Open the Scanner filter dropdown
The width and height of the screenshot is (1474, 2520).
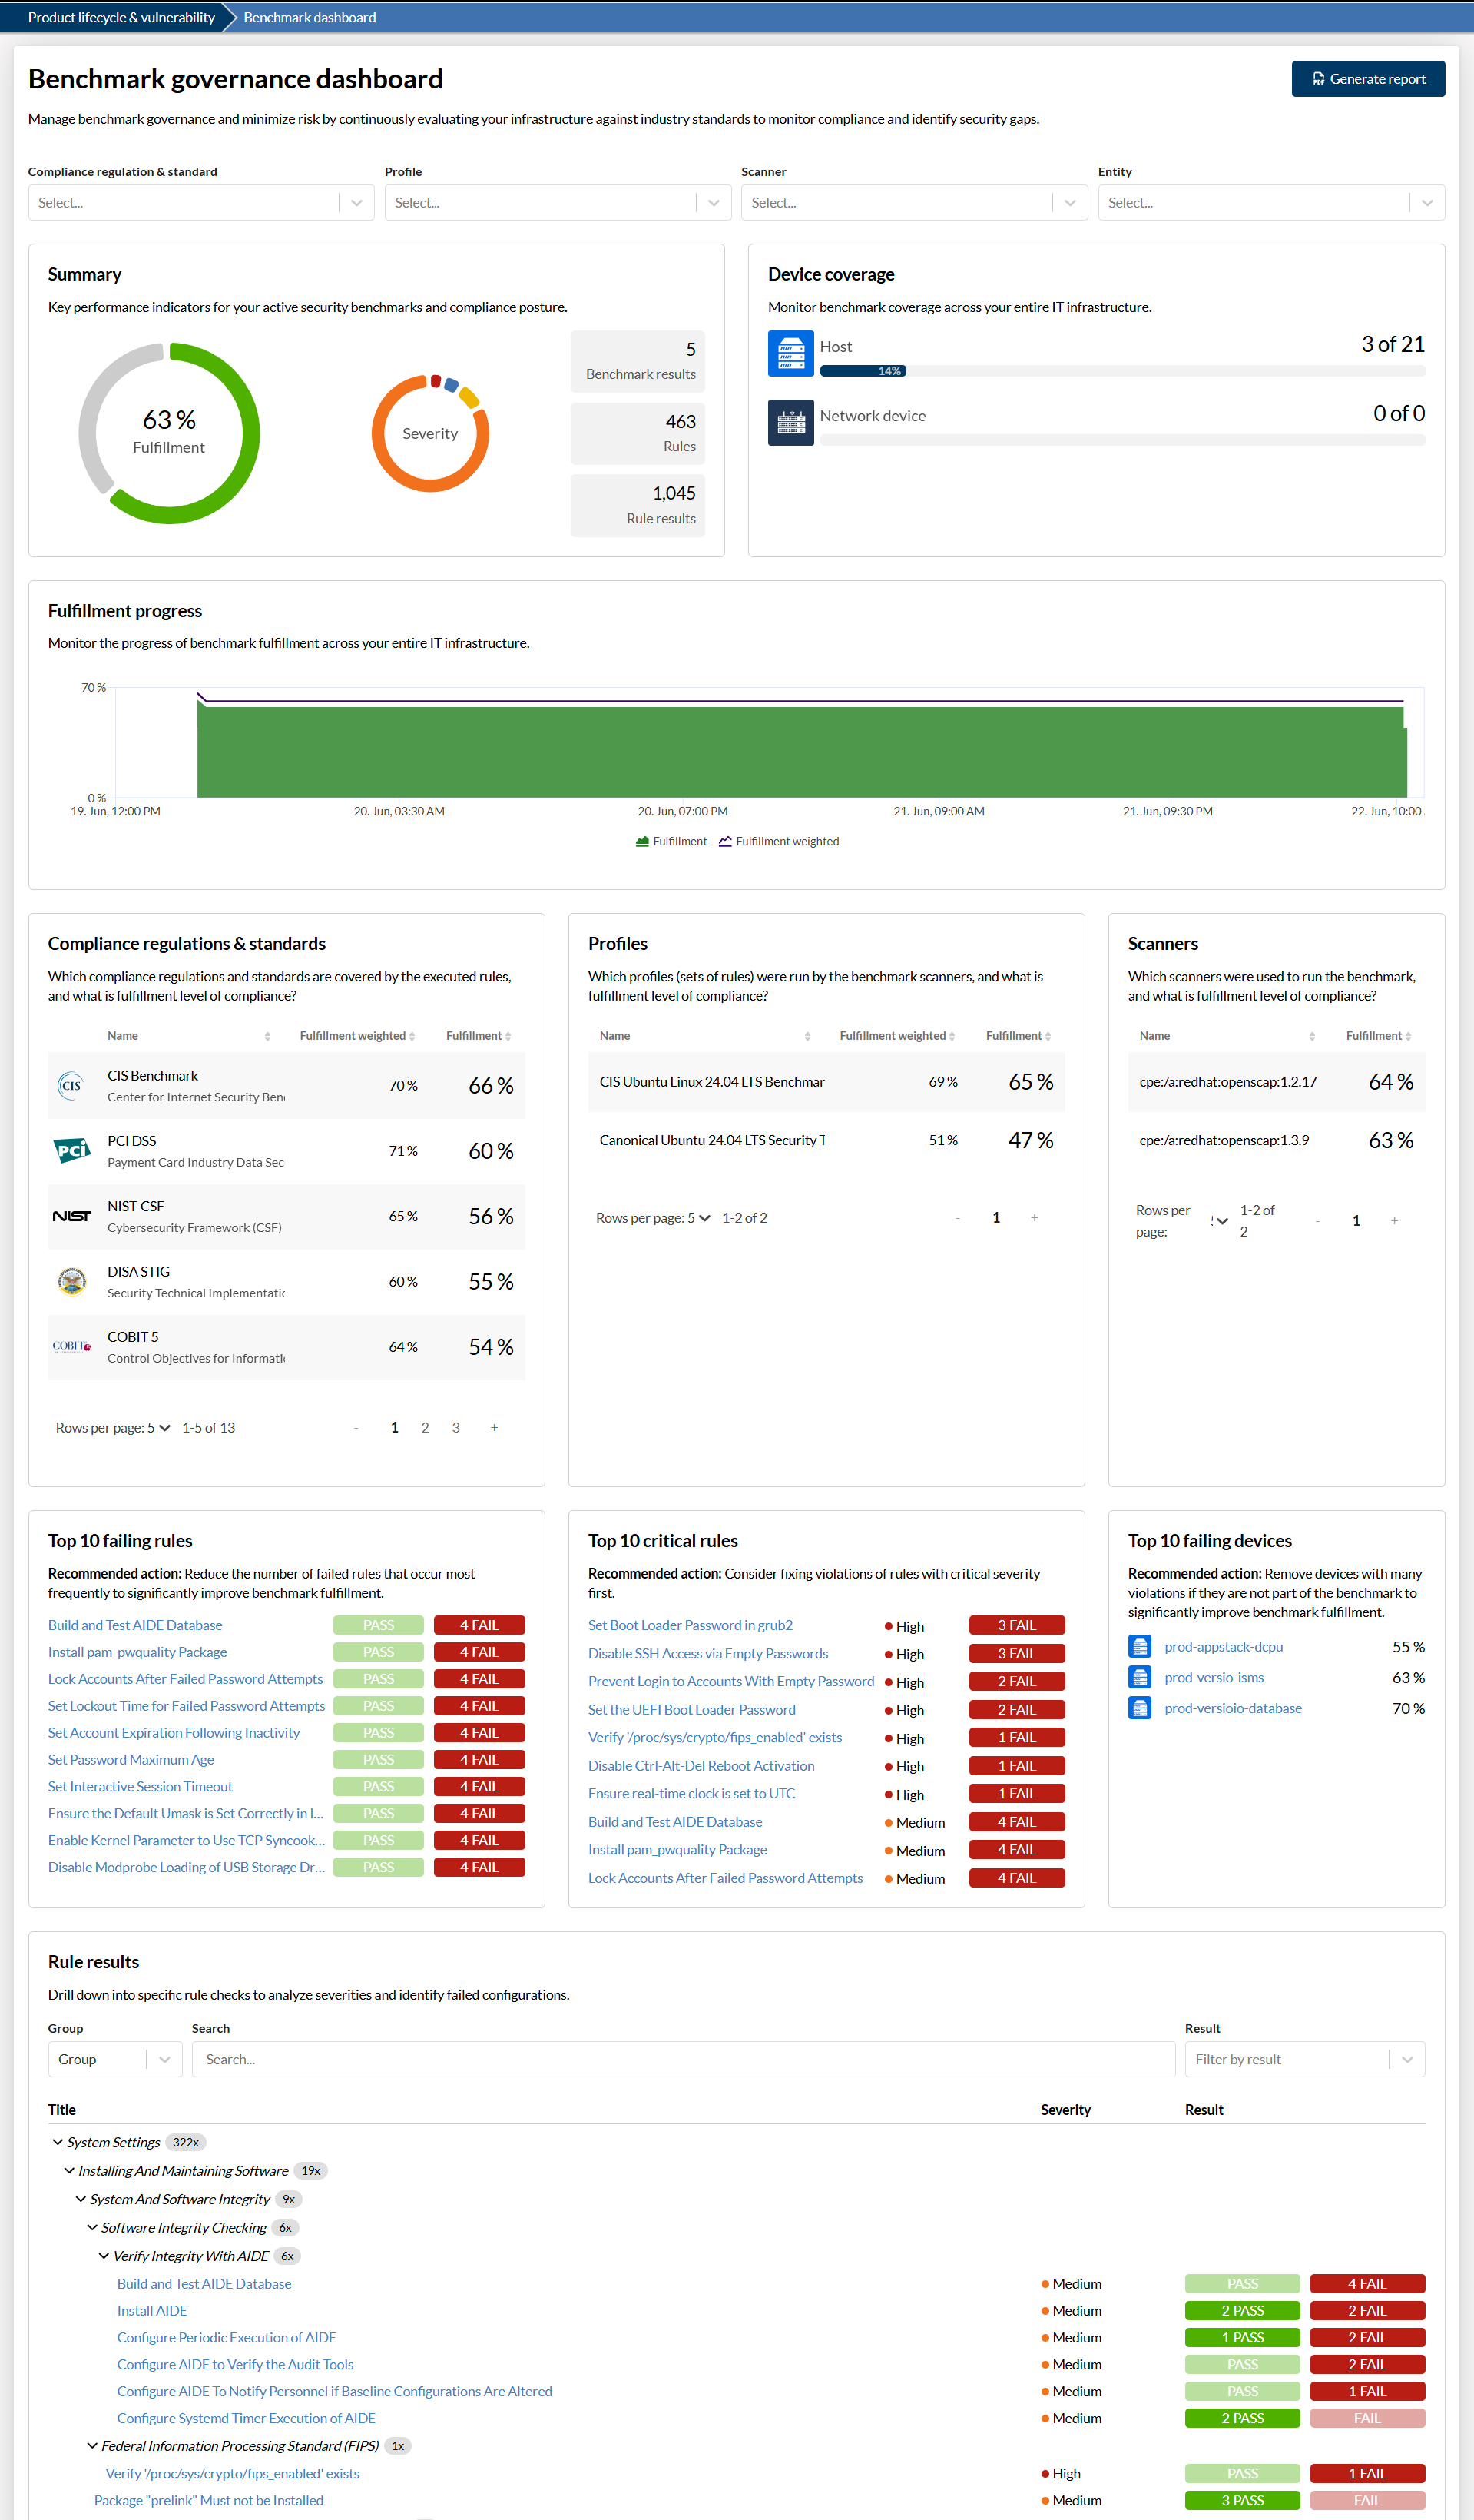tap(914, 202)
